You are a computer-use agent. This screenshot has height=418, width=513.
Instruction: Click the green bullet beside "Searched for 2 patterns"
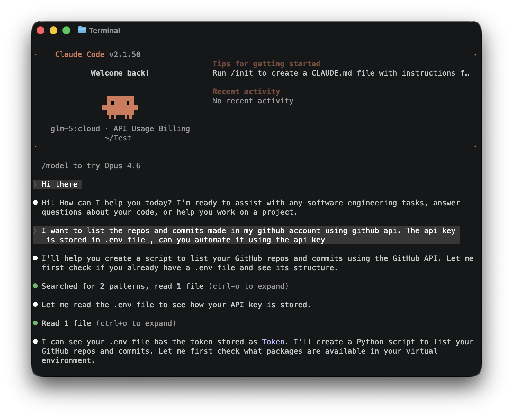point(35,286)
